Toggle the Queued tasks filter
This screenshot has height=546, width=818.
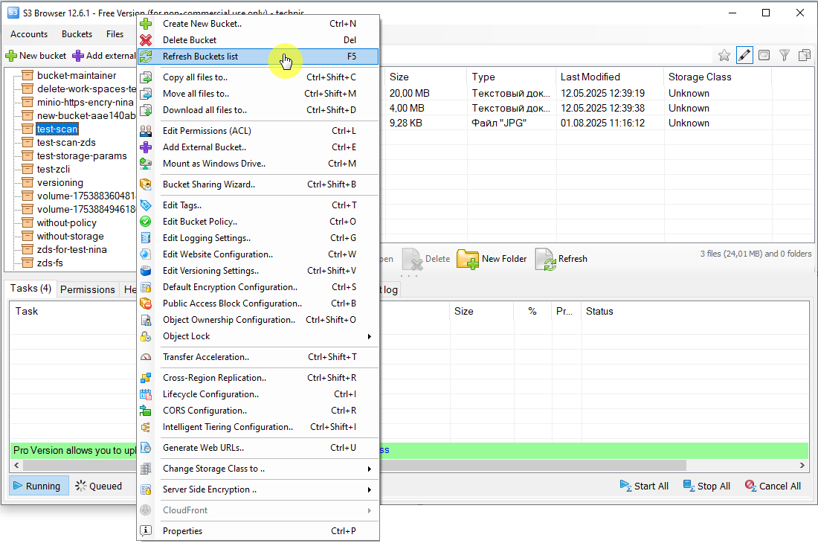pyautogui.click(x=99, y=486)
